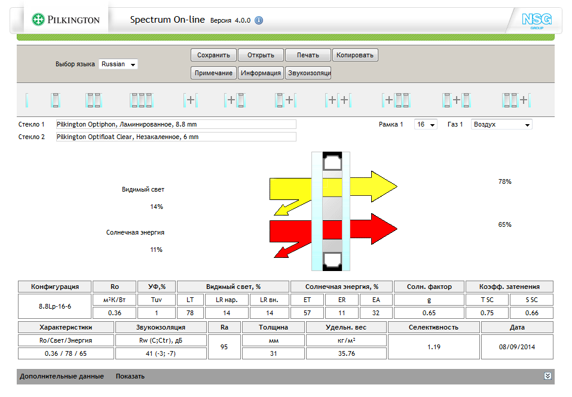Click the Pilkington logo
Screen dimensions: 572x397
point(66,20)
